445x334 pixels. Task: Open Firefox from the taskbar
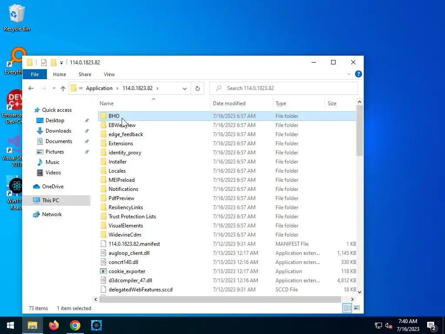tap(53, 325)
